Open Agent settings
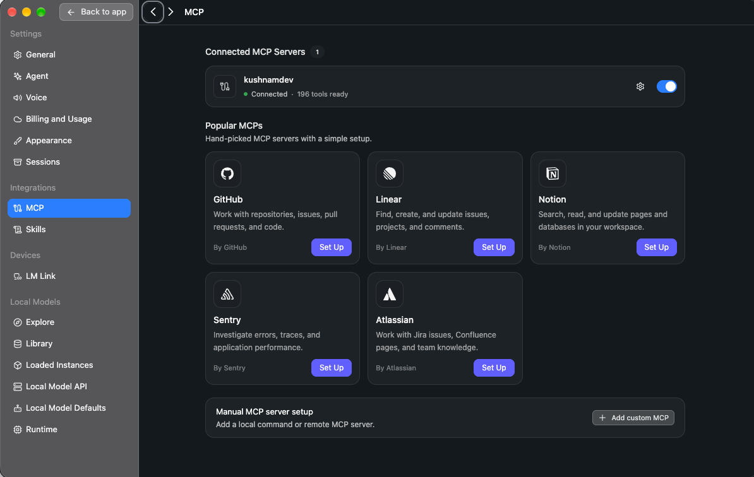The height and width of the screenshot is (477, 754). point(69,76)
